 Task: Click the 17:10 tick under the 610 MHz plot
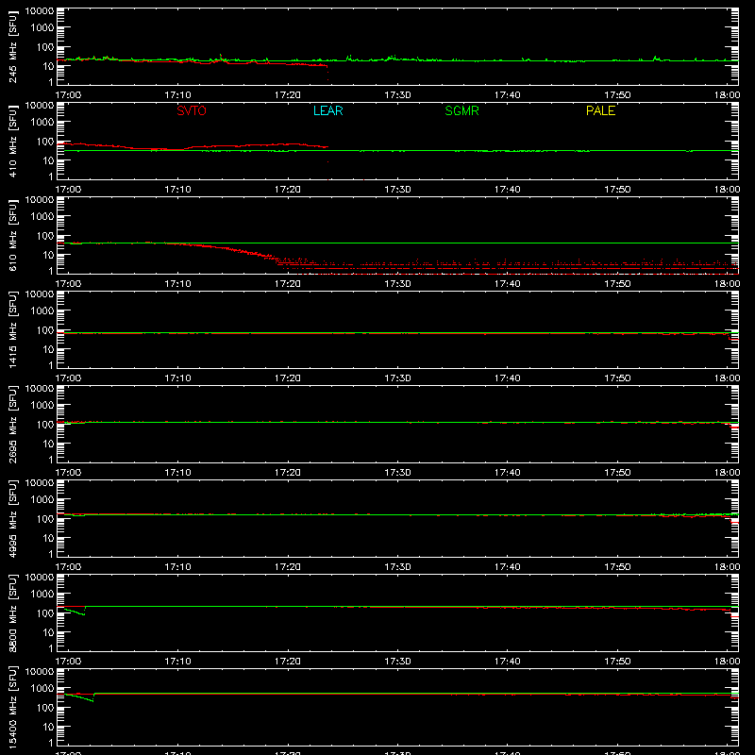pos(177,284)
